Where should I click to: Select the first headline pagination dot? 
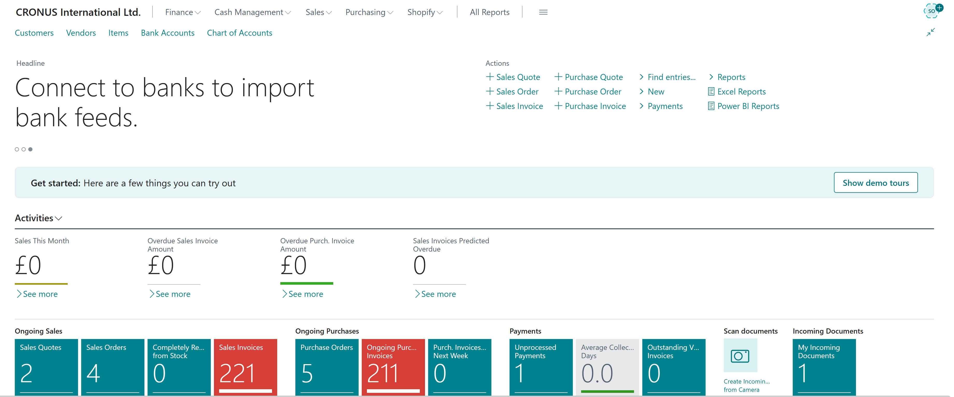point(17,149)
